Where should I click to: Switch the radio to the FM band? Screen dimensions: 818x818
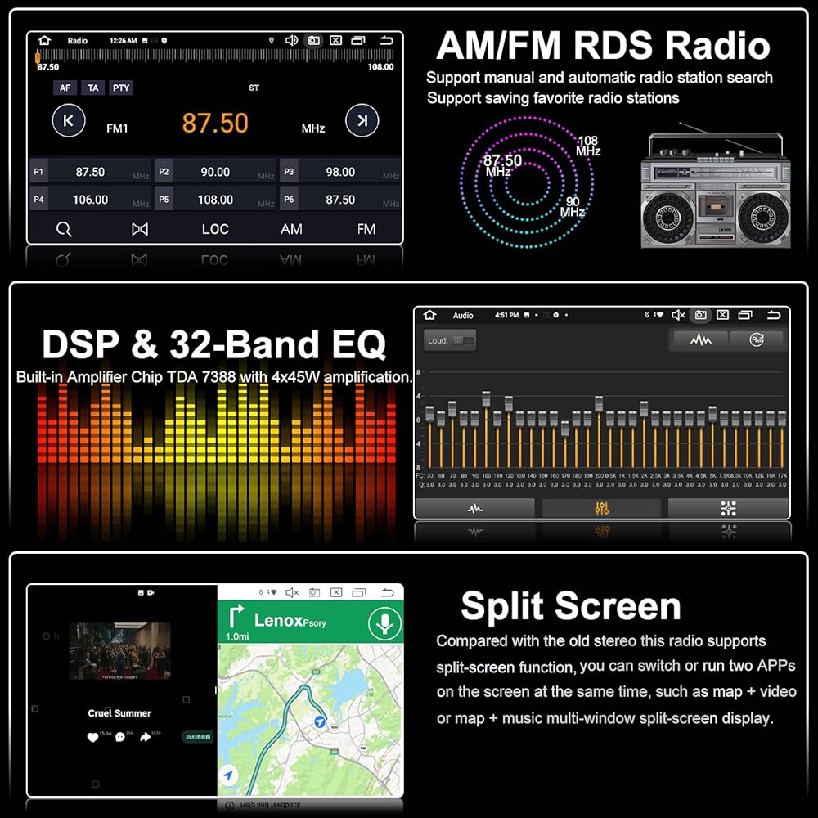pos(366,229)
